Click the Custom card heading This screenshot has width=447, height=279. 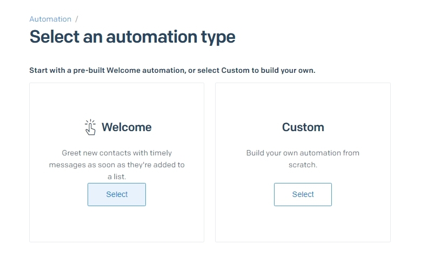point(303,127)
